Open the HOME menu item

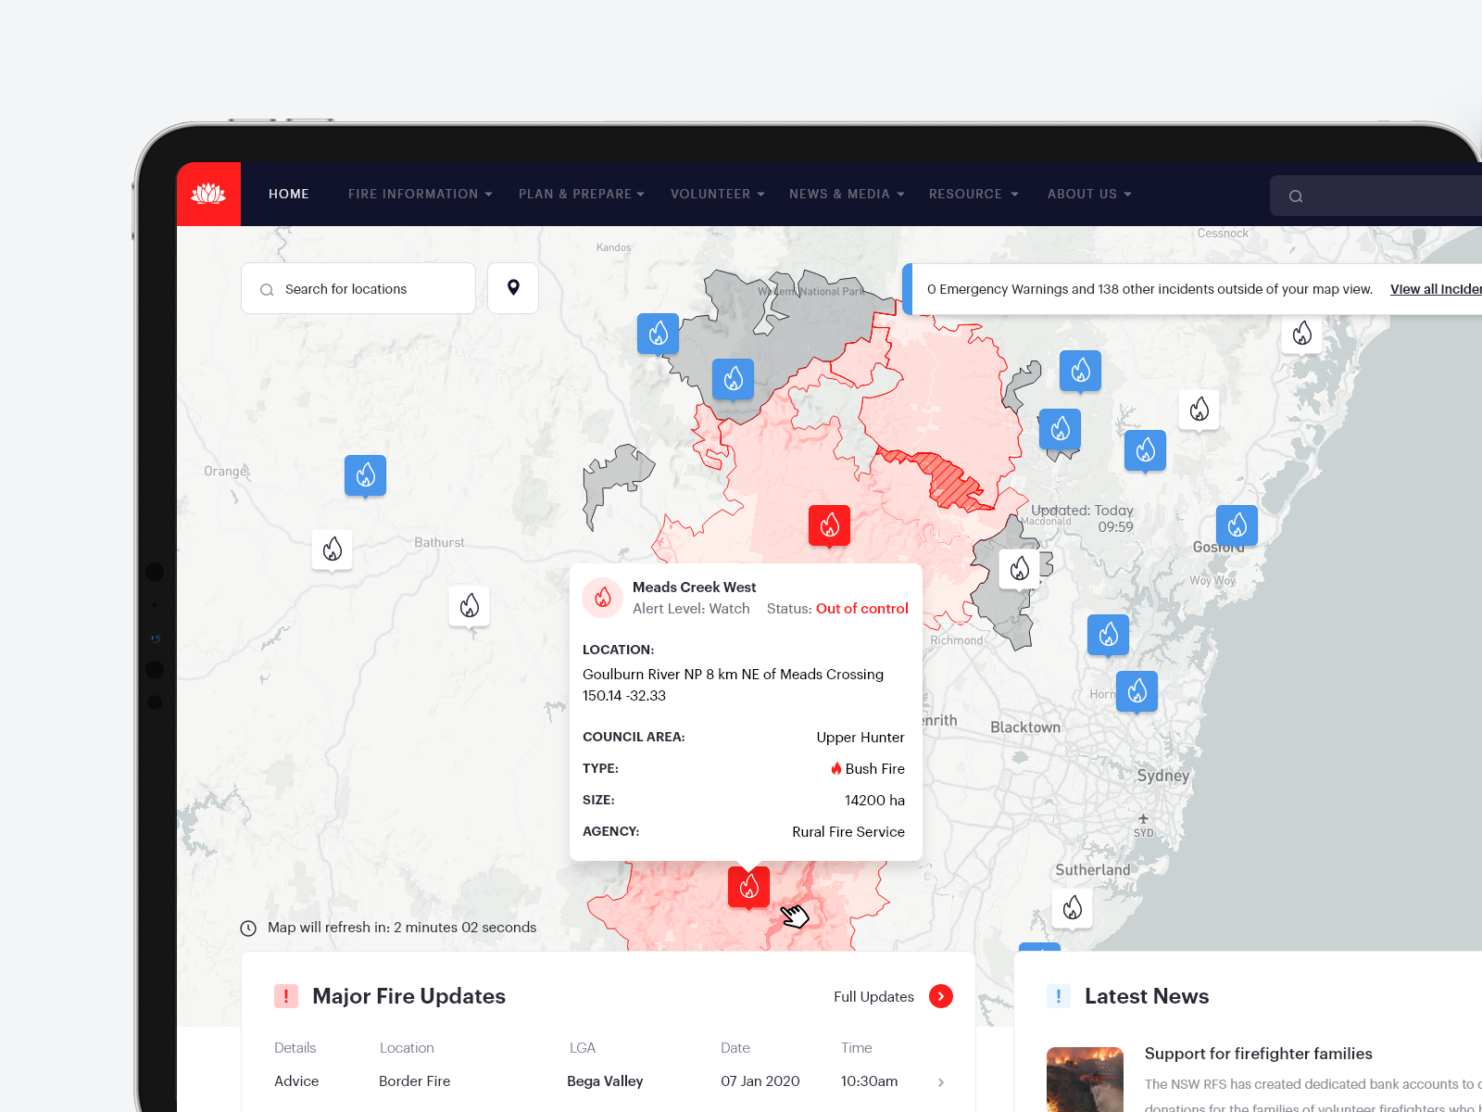click(289, 194)
